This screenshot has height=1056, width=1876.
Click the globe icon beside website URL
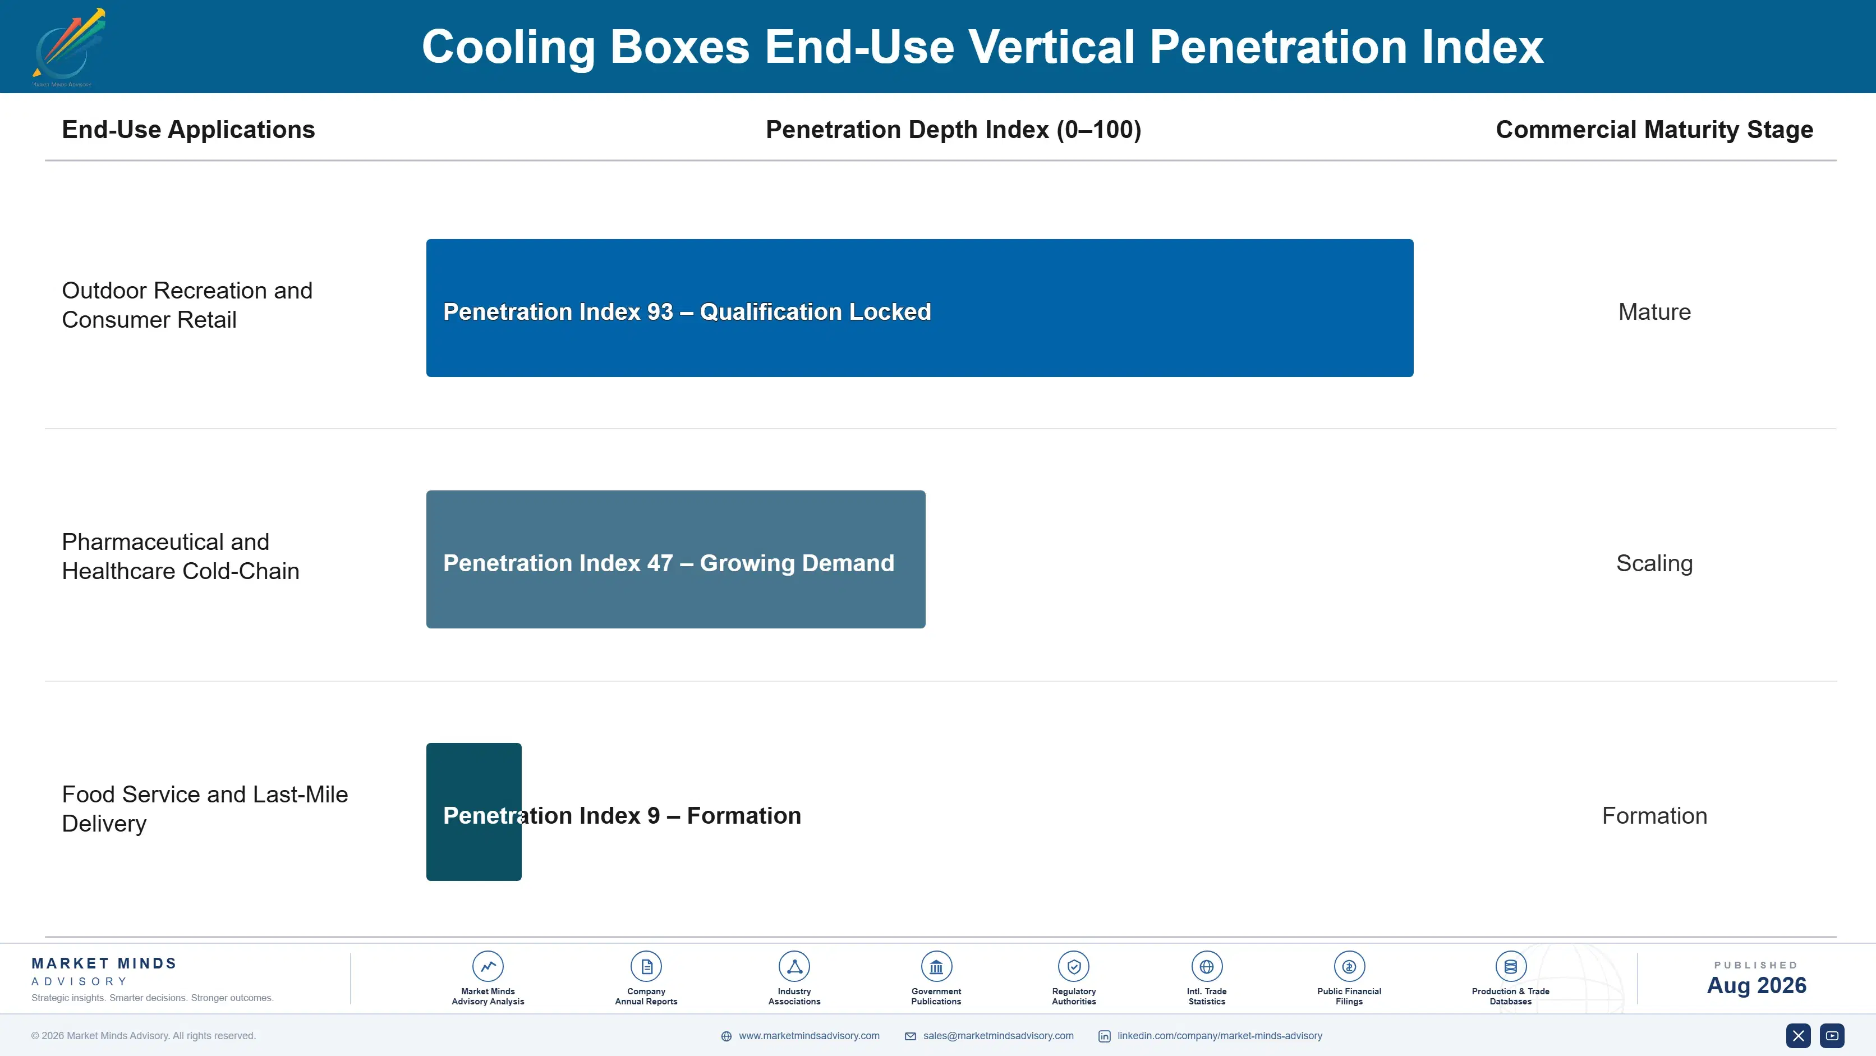tap(726, 1036)
